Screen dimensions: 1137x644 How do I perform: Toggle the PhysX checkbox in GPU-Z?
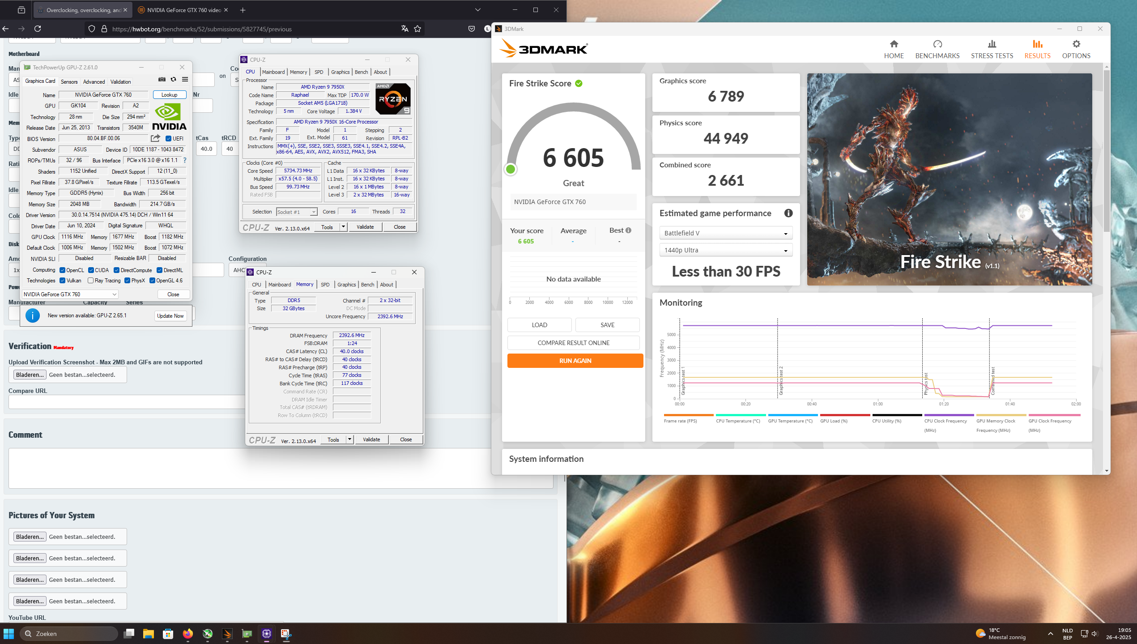128,281
